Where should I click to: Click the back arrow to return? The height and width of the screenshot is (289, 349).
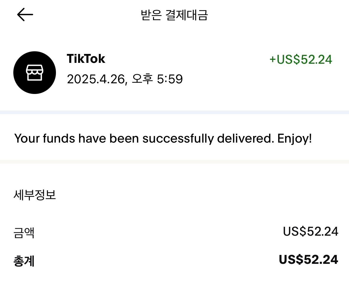point(25,14)
